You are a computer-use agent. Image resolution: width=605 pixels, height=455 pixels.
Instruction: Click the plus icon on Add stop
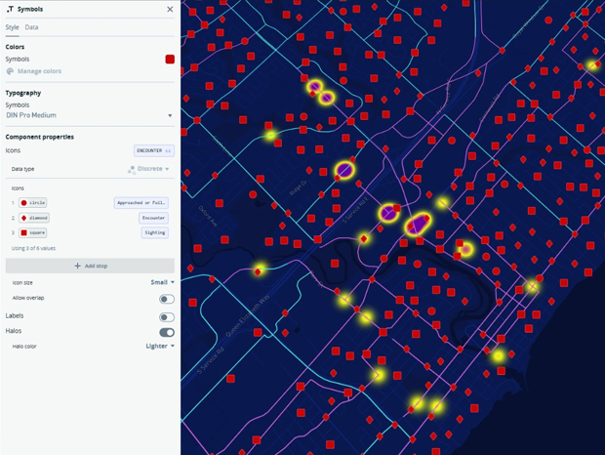78,266
